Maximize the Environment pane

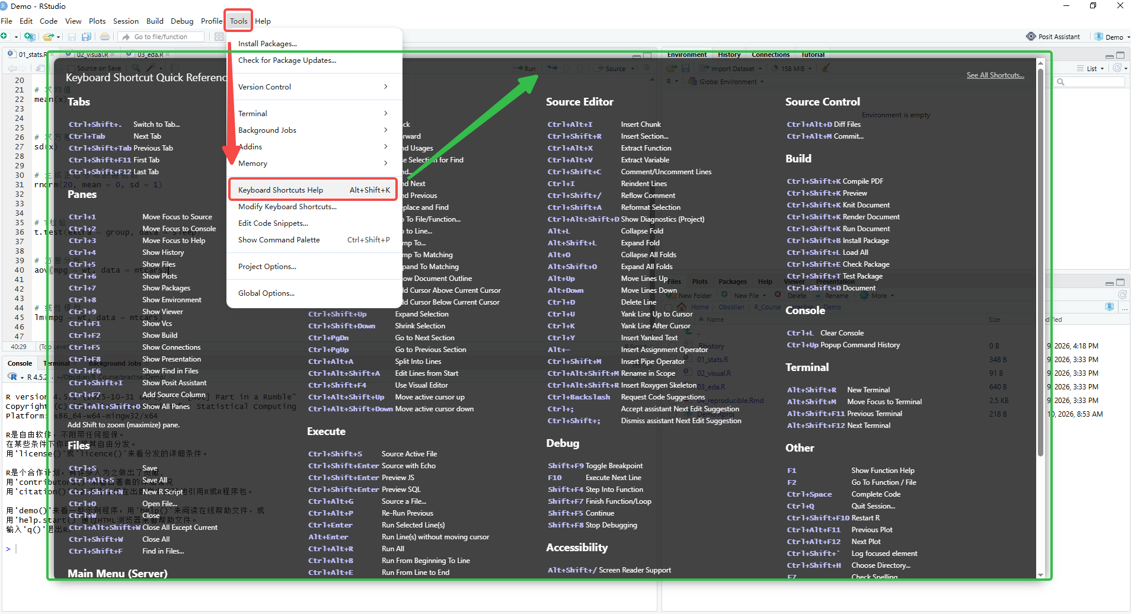click(1120, 55)
